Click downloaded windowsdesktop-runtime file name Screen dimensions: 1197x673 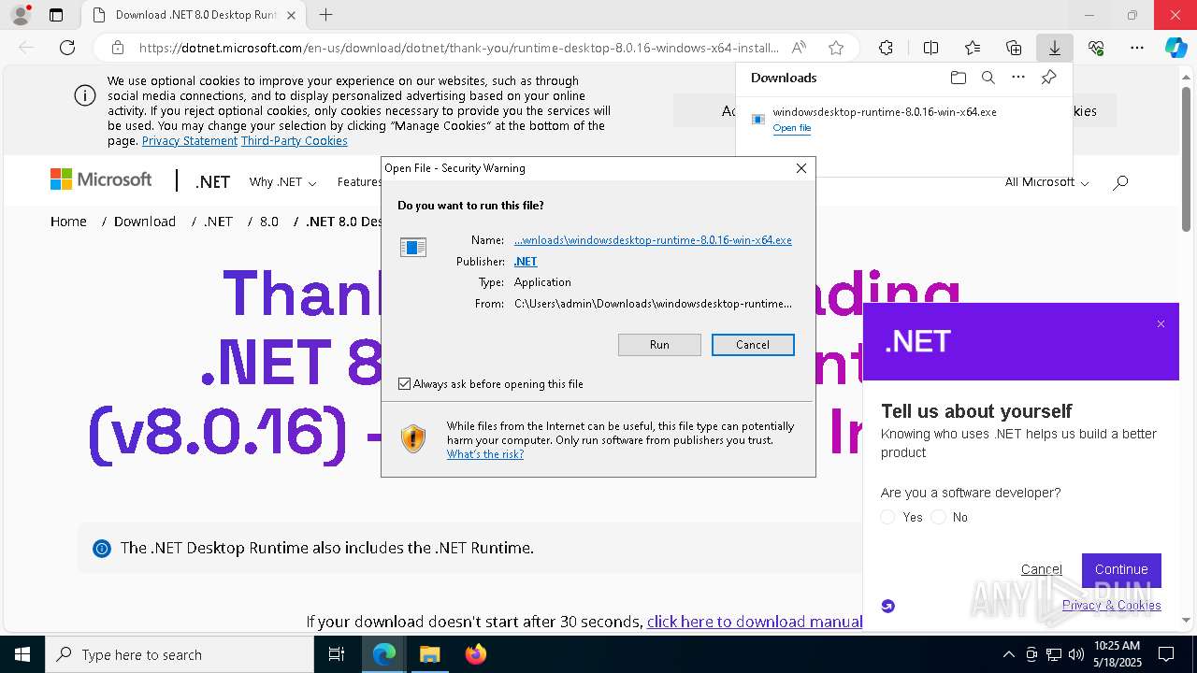[x=885, y=112]
